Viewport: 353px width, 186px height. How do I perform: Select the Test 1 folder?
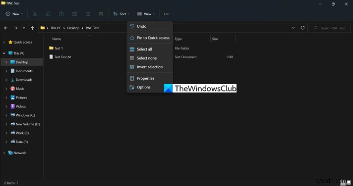56,48
